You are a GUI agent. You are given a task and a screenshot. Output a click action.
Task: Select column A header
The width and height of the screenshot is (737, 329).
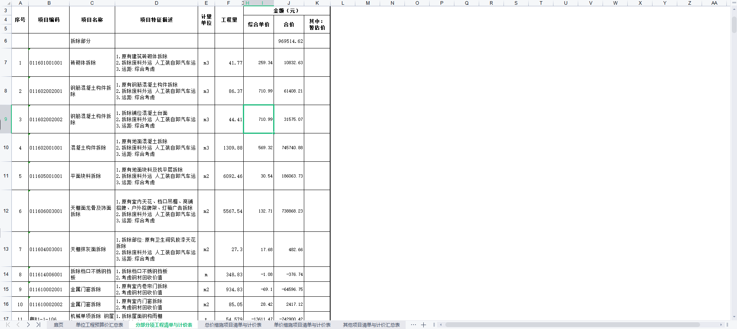(20, 3)
